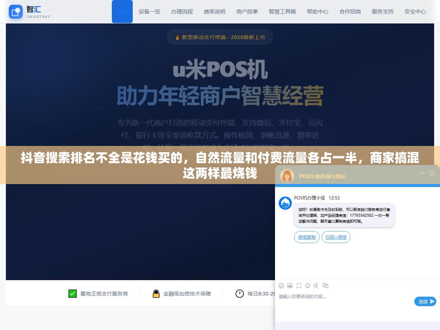Viewport: 440px width, 330px height.
Task: Maximize the POS chat window
Action: click(432, 173)
